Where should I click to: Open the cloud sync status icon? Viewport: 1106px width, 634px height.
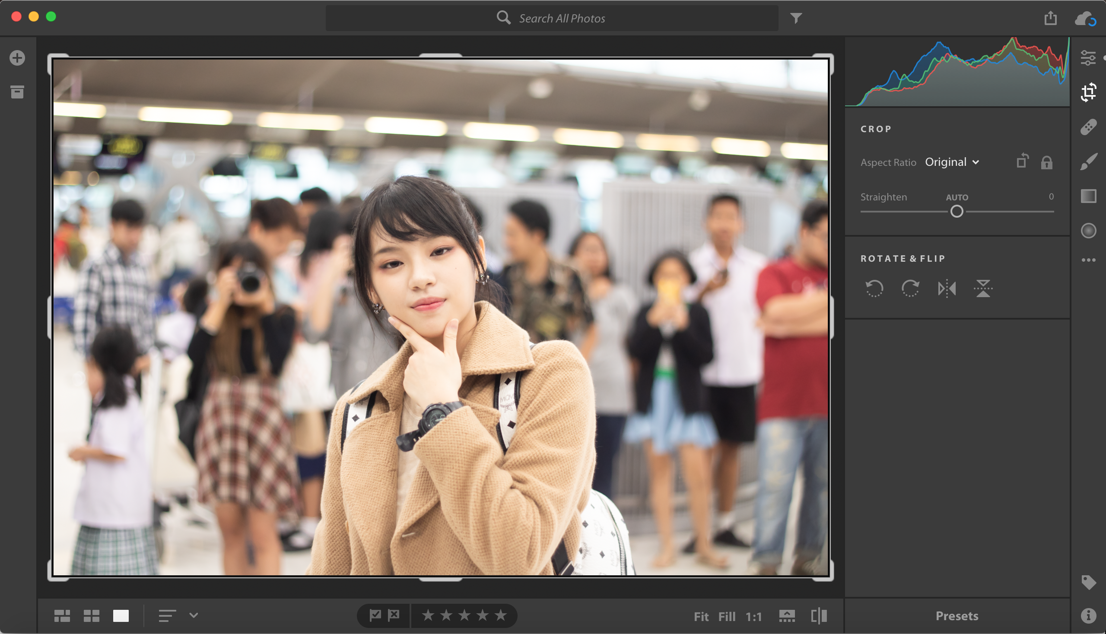1085,19
